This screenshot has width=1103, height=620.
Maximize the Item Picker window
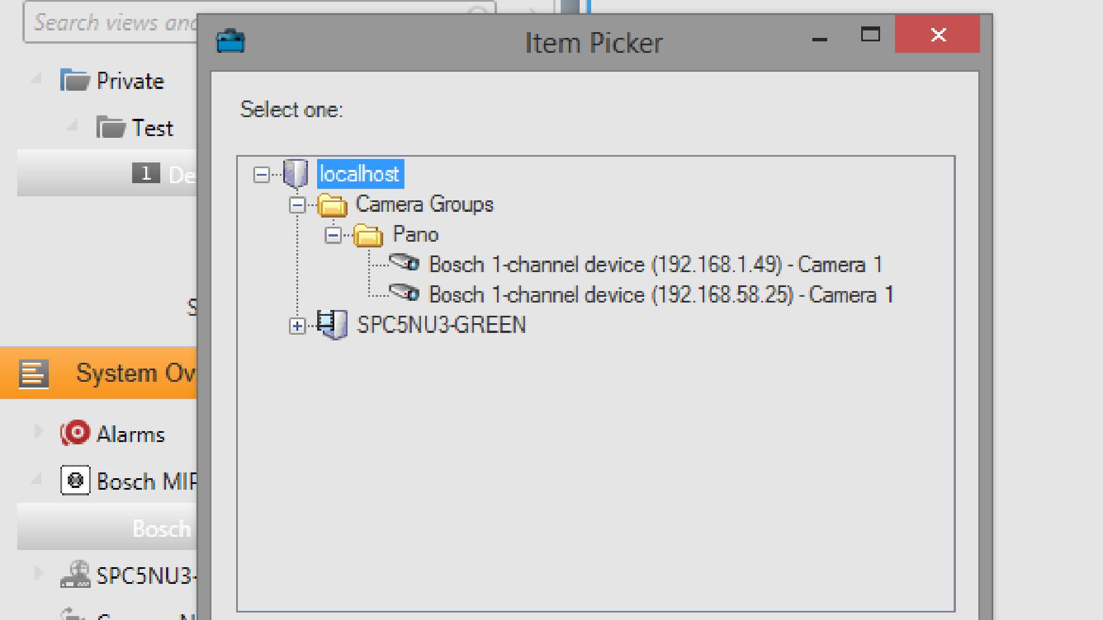pyautogui.click(x=870, y=34)
